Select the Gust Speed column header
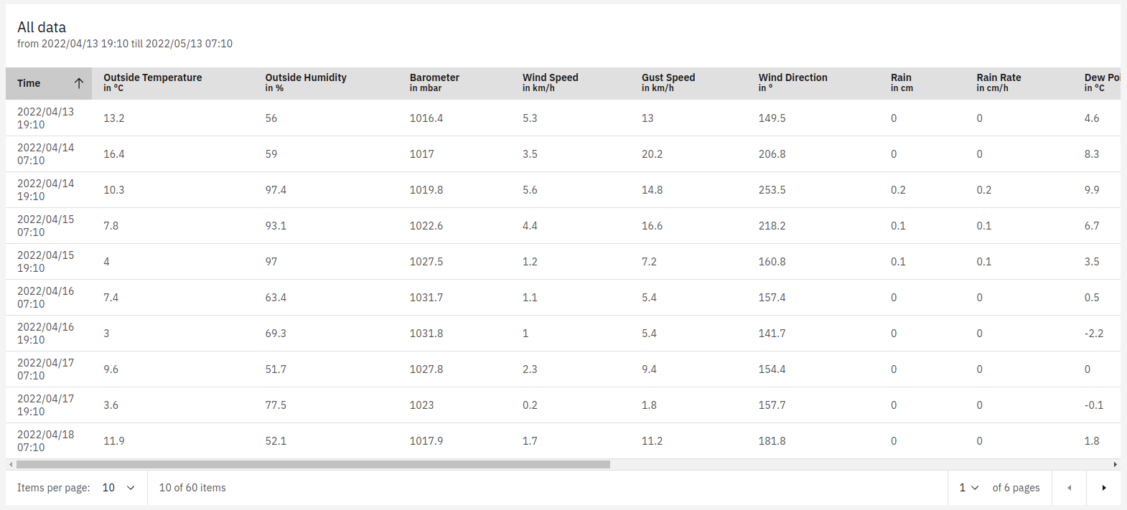Viewport: 1127px width, 510px height. click(668, 82)
